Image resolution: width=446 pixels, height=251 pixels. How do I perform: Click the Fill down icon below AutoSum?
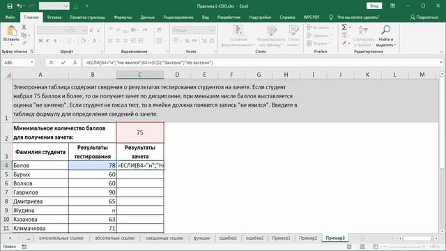(344, 36)
